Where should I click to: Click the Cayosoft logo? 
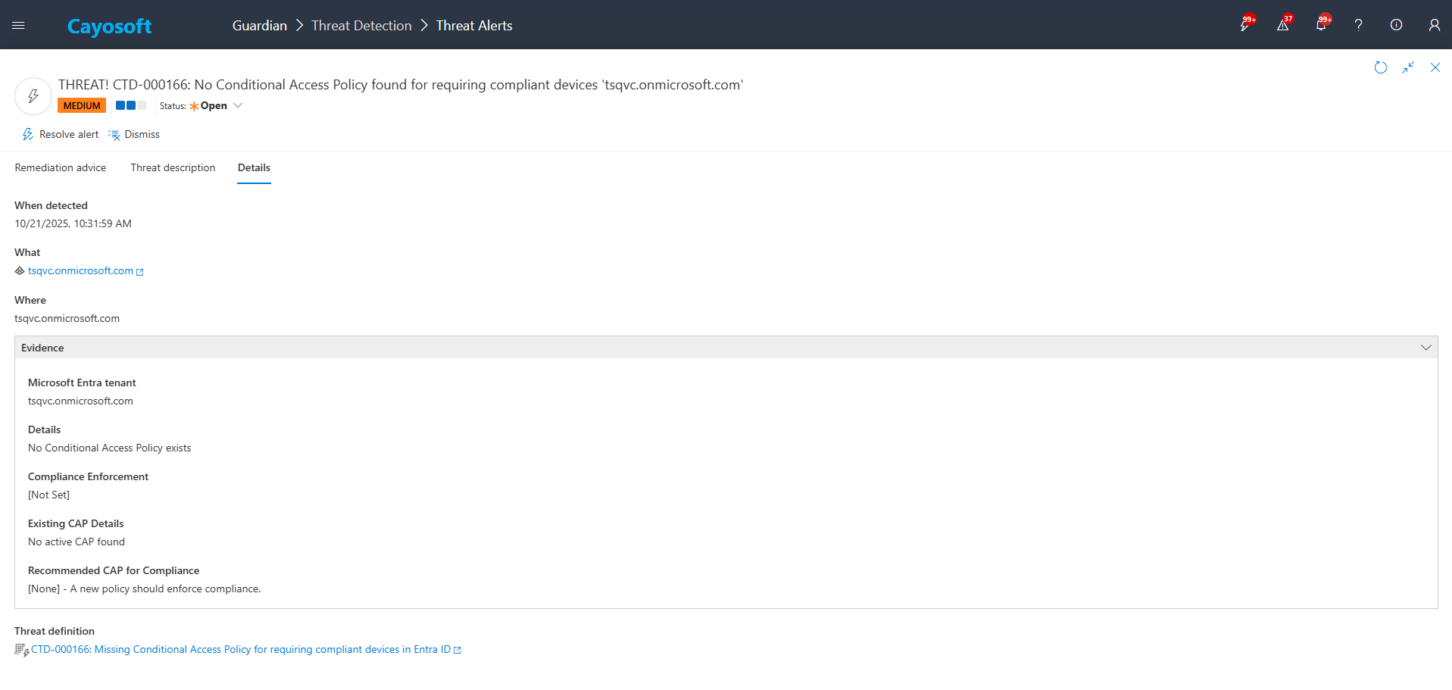click(109, 27)
